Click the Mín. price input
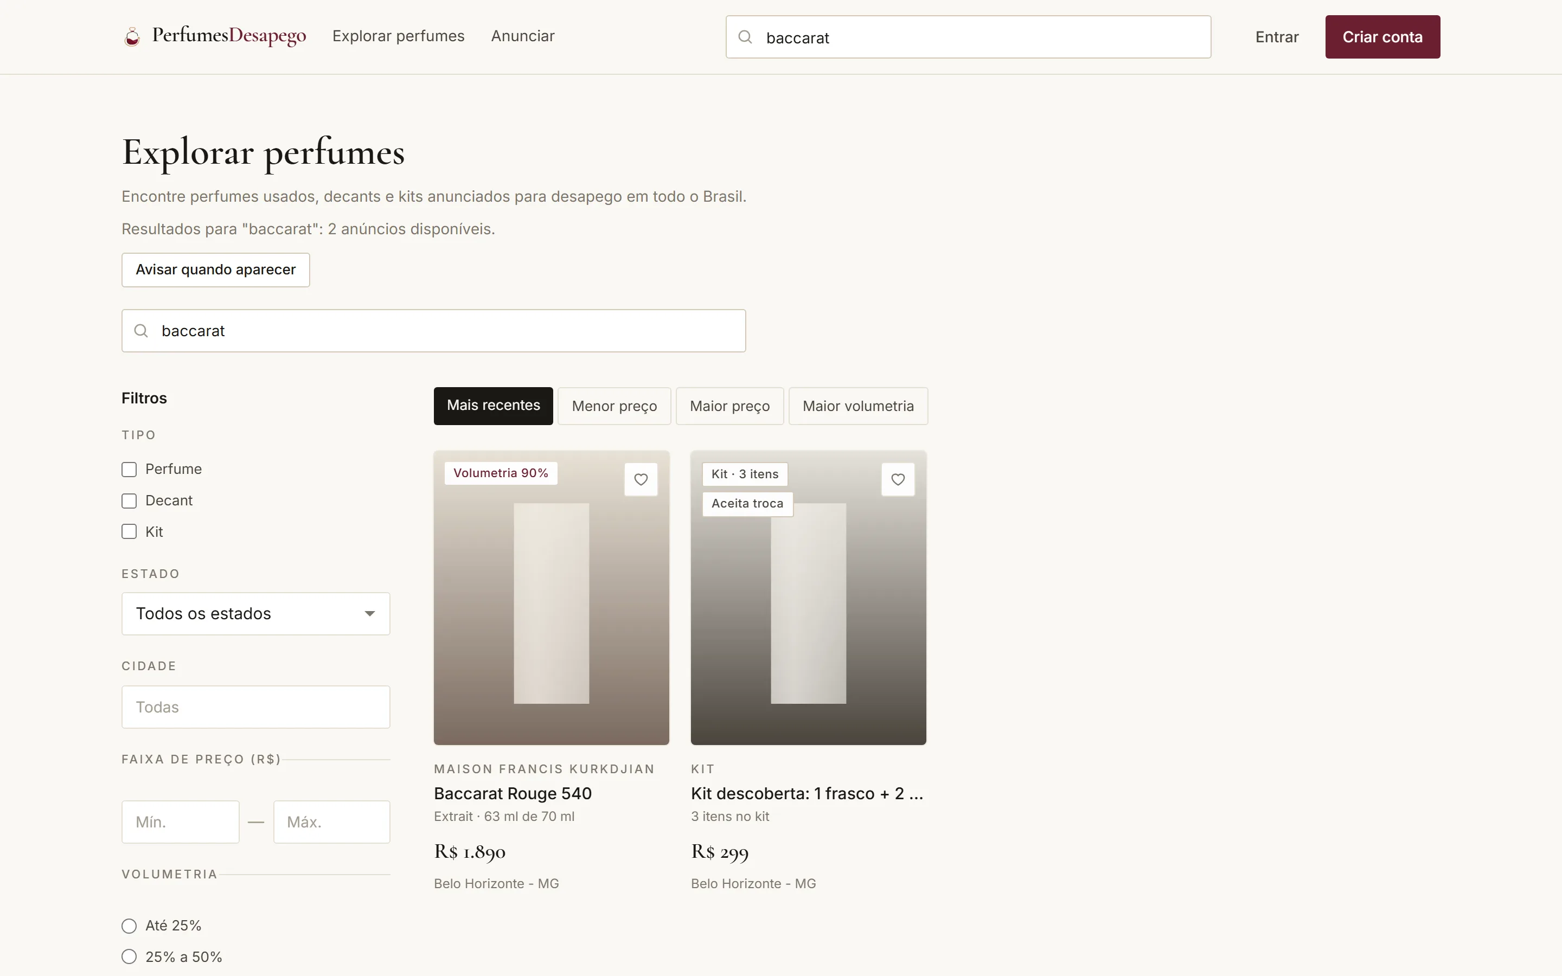1562x976 pixels. coord(180,821)
